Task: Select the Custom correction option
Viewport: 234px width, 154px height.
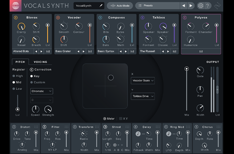Action: tap(31, 82)
